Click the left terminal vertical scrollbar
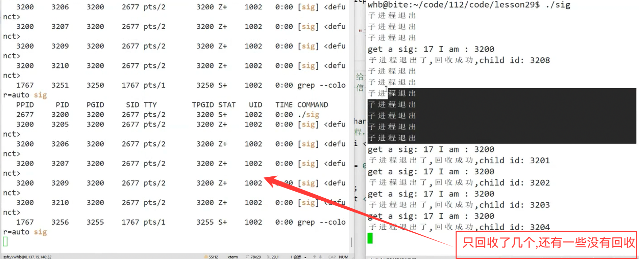This screenshot has height=259, width=639. (x=352, y=242)
